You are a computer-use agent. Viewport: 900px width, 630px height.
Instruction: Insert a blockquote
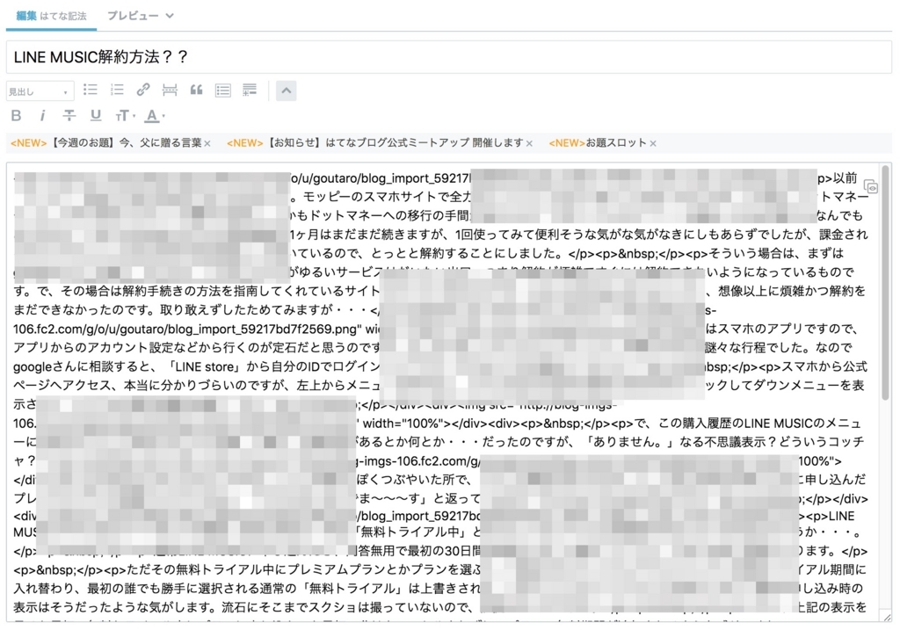pyautogui.click(x=196, y=90)
